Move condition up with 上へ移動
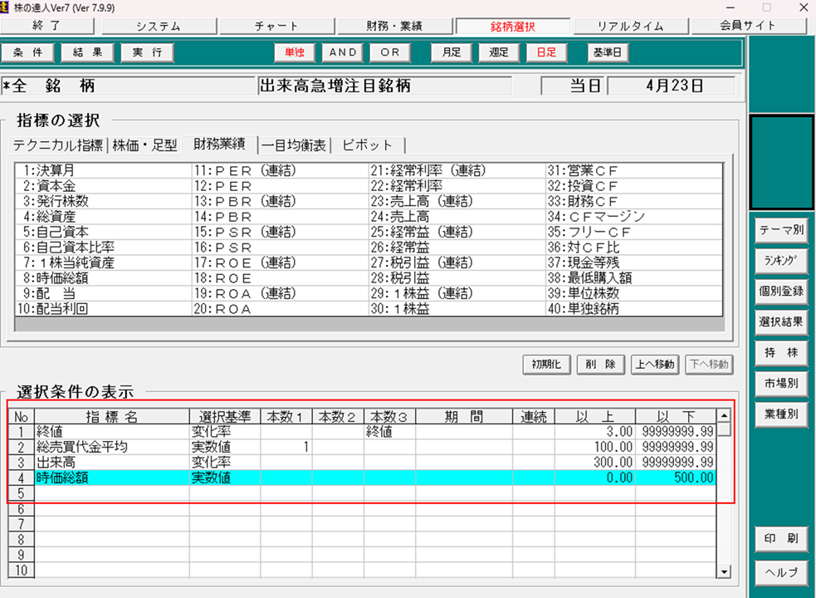 [654, 364]
